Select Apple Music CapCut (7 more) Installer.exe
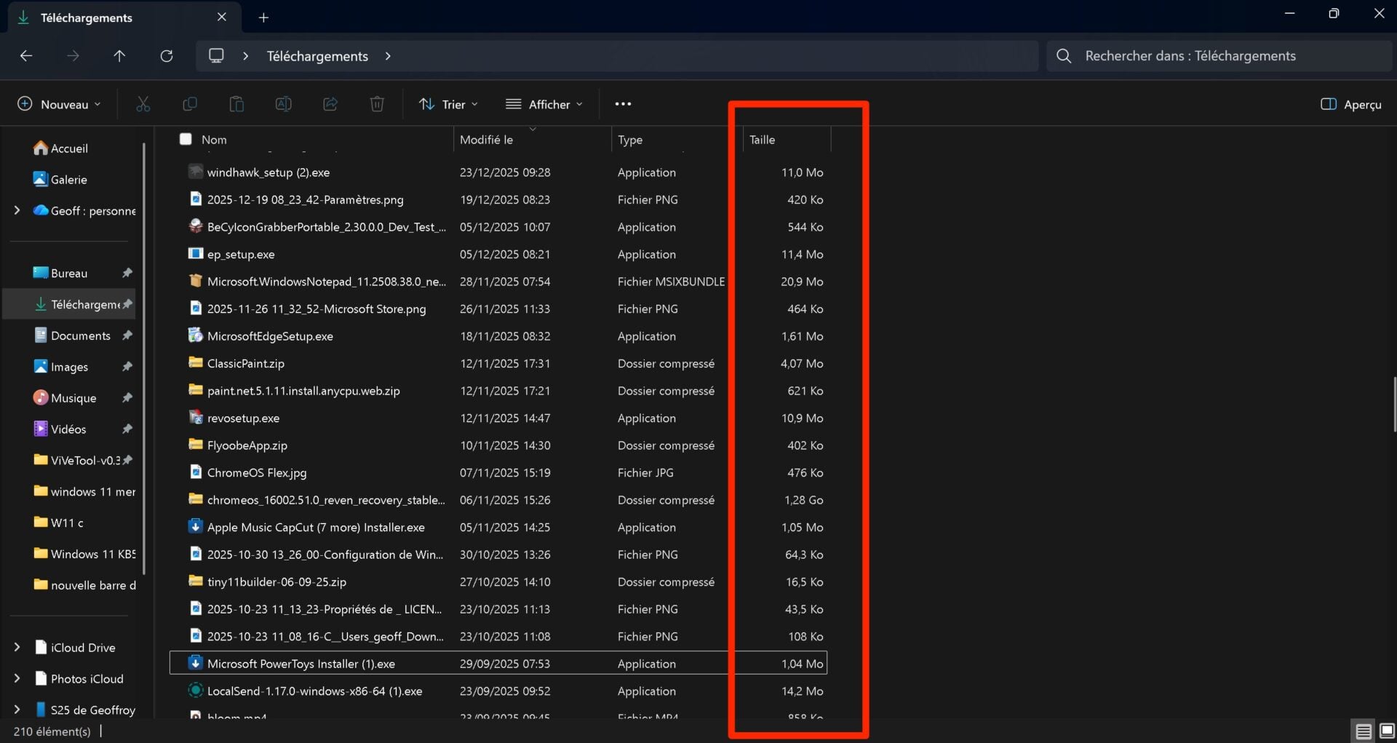 pyautogui.click(x=316, y=527)
